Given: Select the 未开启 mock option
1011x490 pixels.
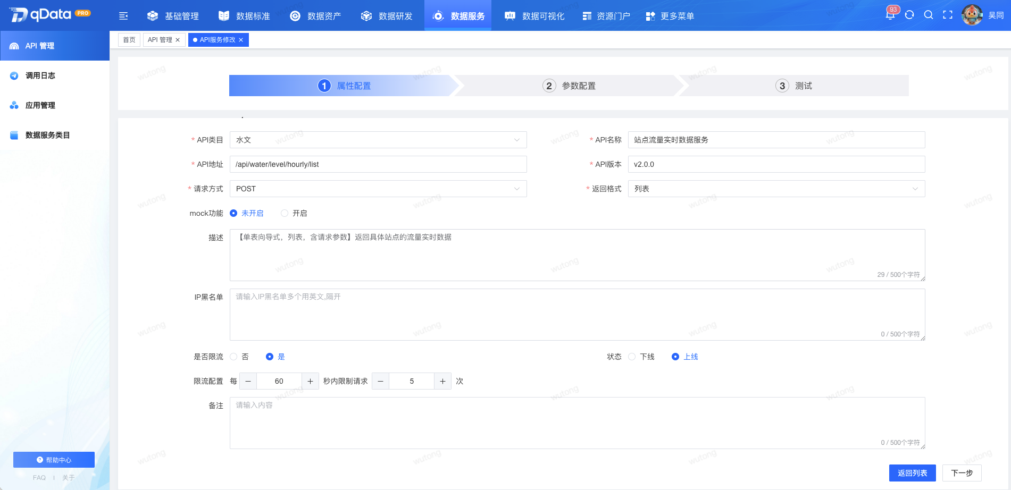Looking at the screenshot, I should 247,213.
